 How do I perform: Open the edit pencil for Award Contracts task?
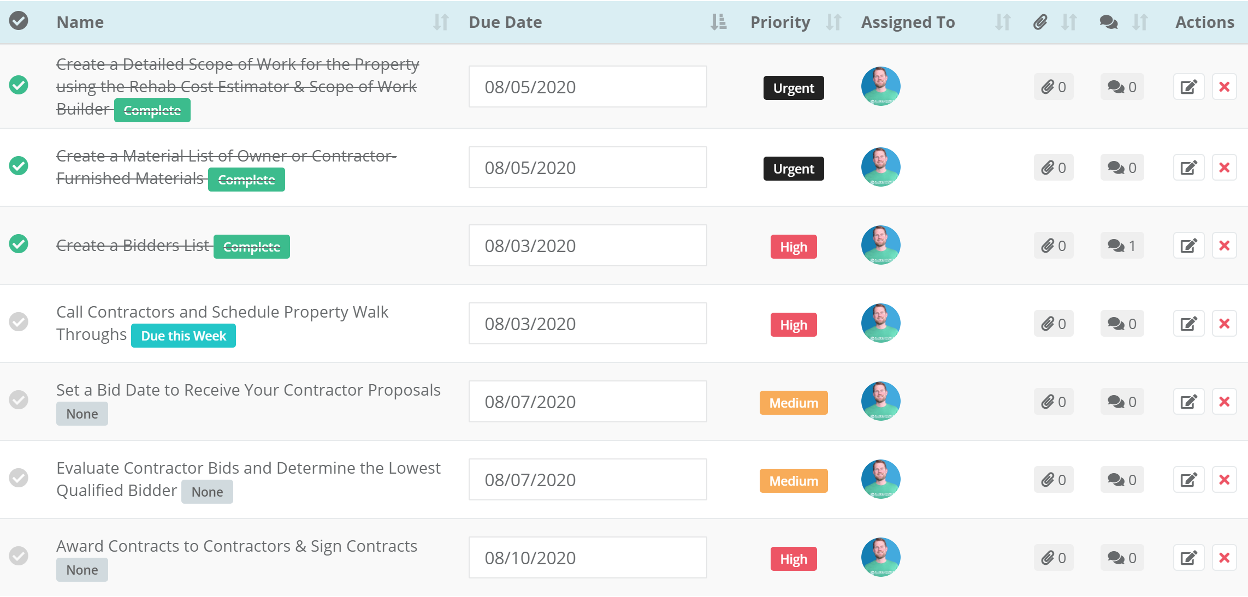click(x=1188, y=557)
